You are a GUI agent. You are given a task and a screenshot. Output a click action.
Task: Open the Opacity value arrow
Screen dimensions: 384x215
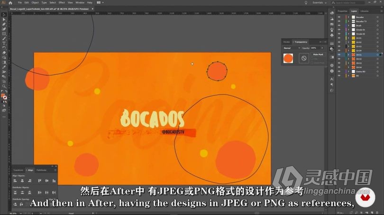(322, 48)
